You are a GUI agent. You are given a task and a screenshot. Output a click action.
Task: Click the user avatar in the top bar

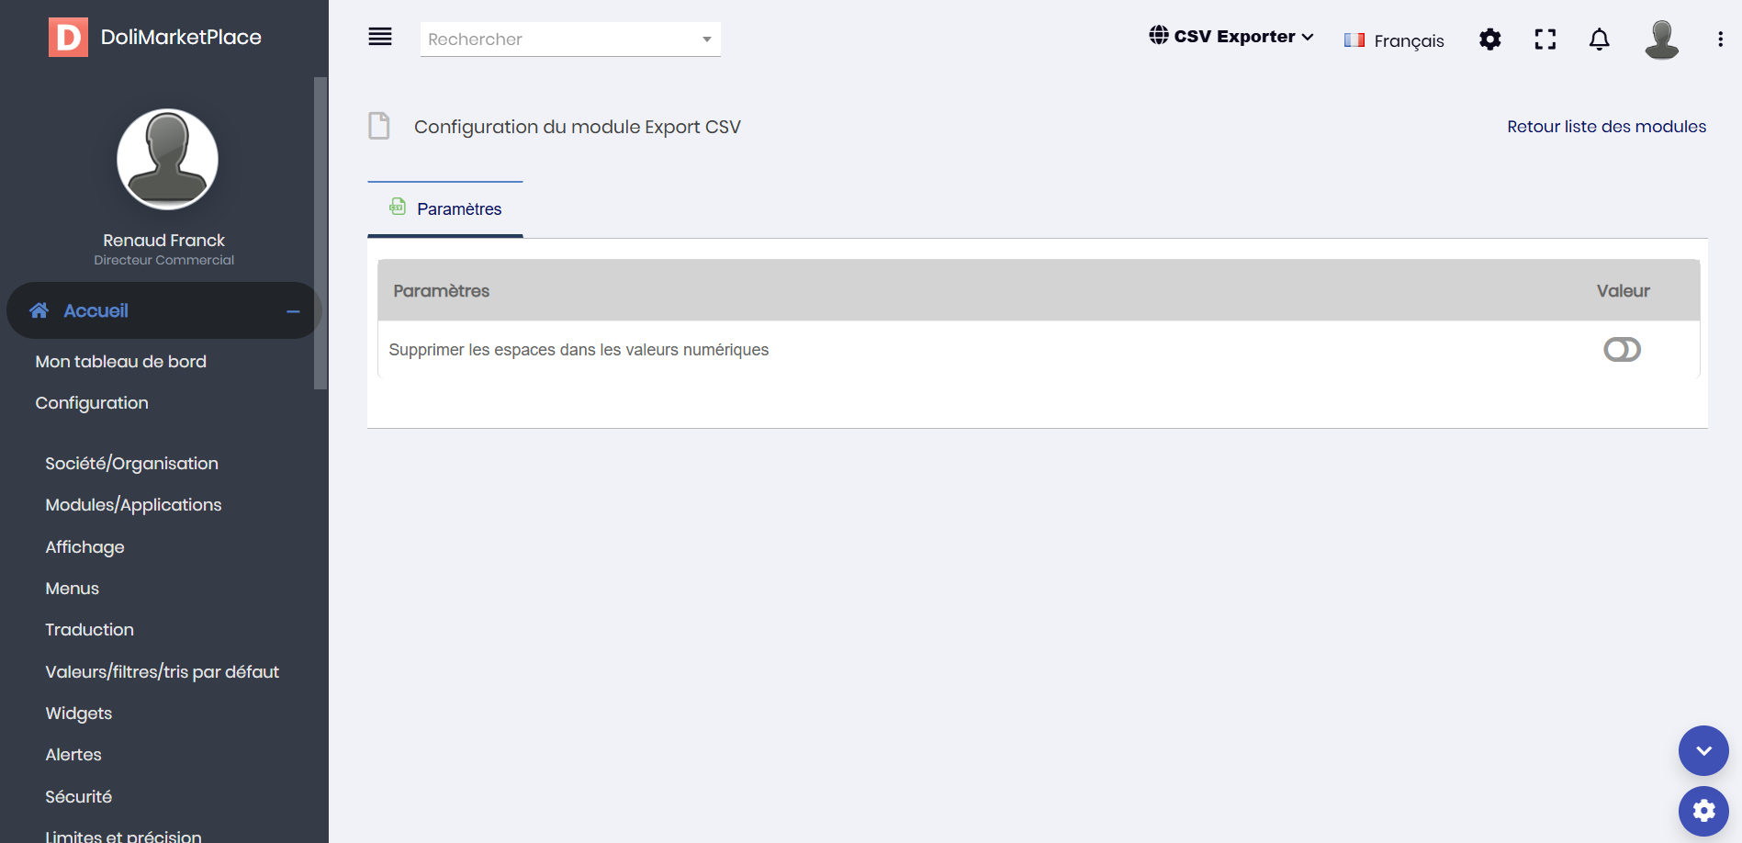click(1661, 39)
